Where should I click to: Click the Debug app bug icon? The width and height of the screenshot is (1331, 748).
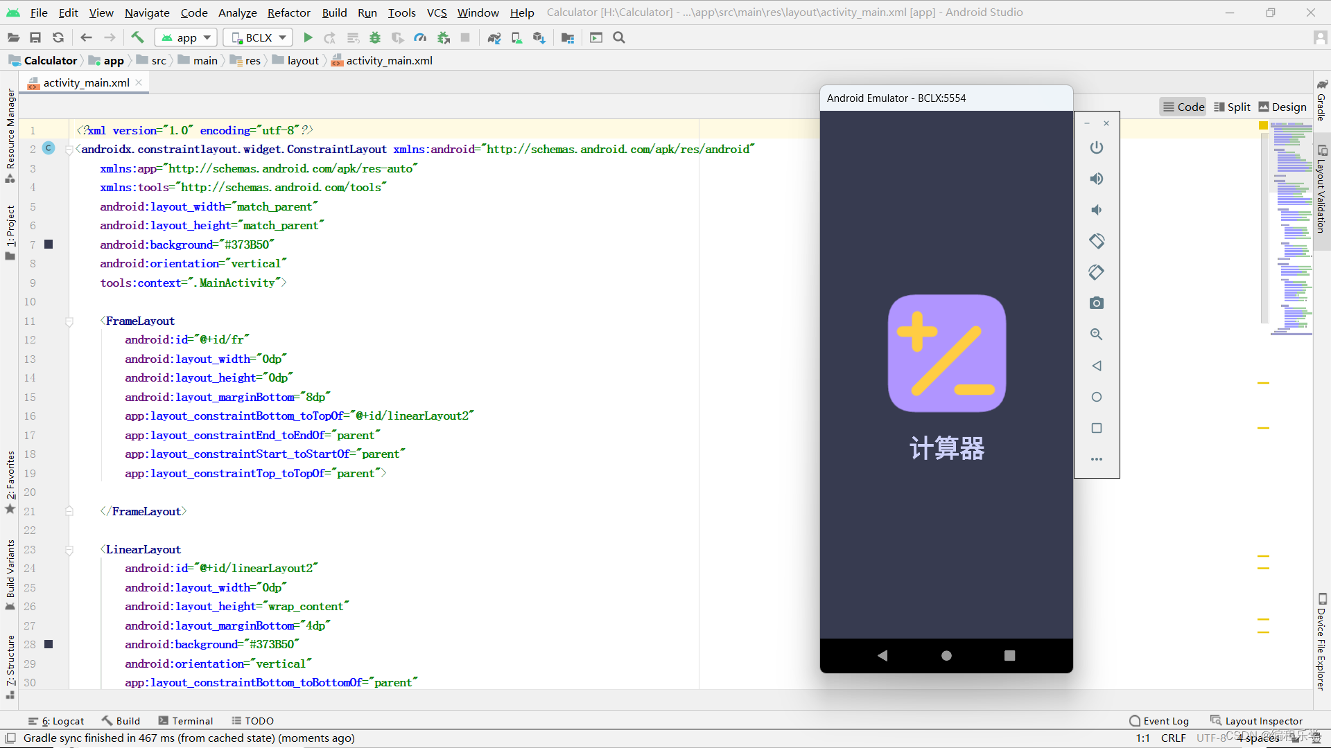click(375, 37)
